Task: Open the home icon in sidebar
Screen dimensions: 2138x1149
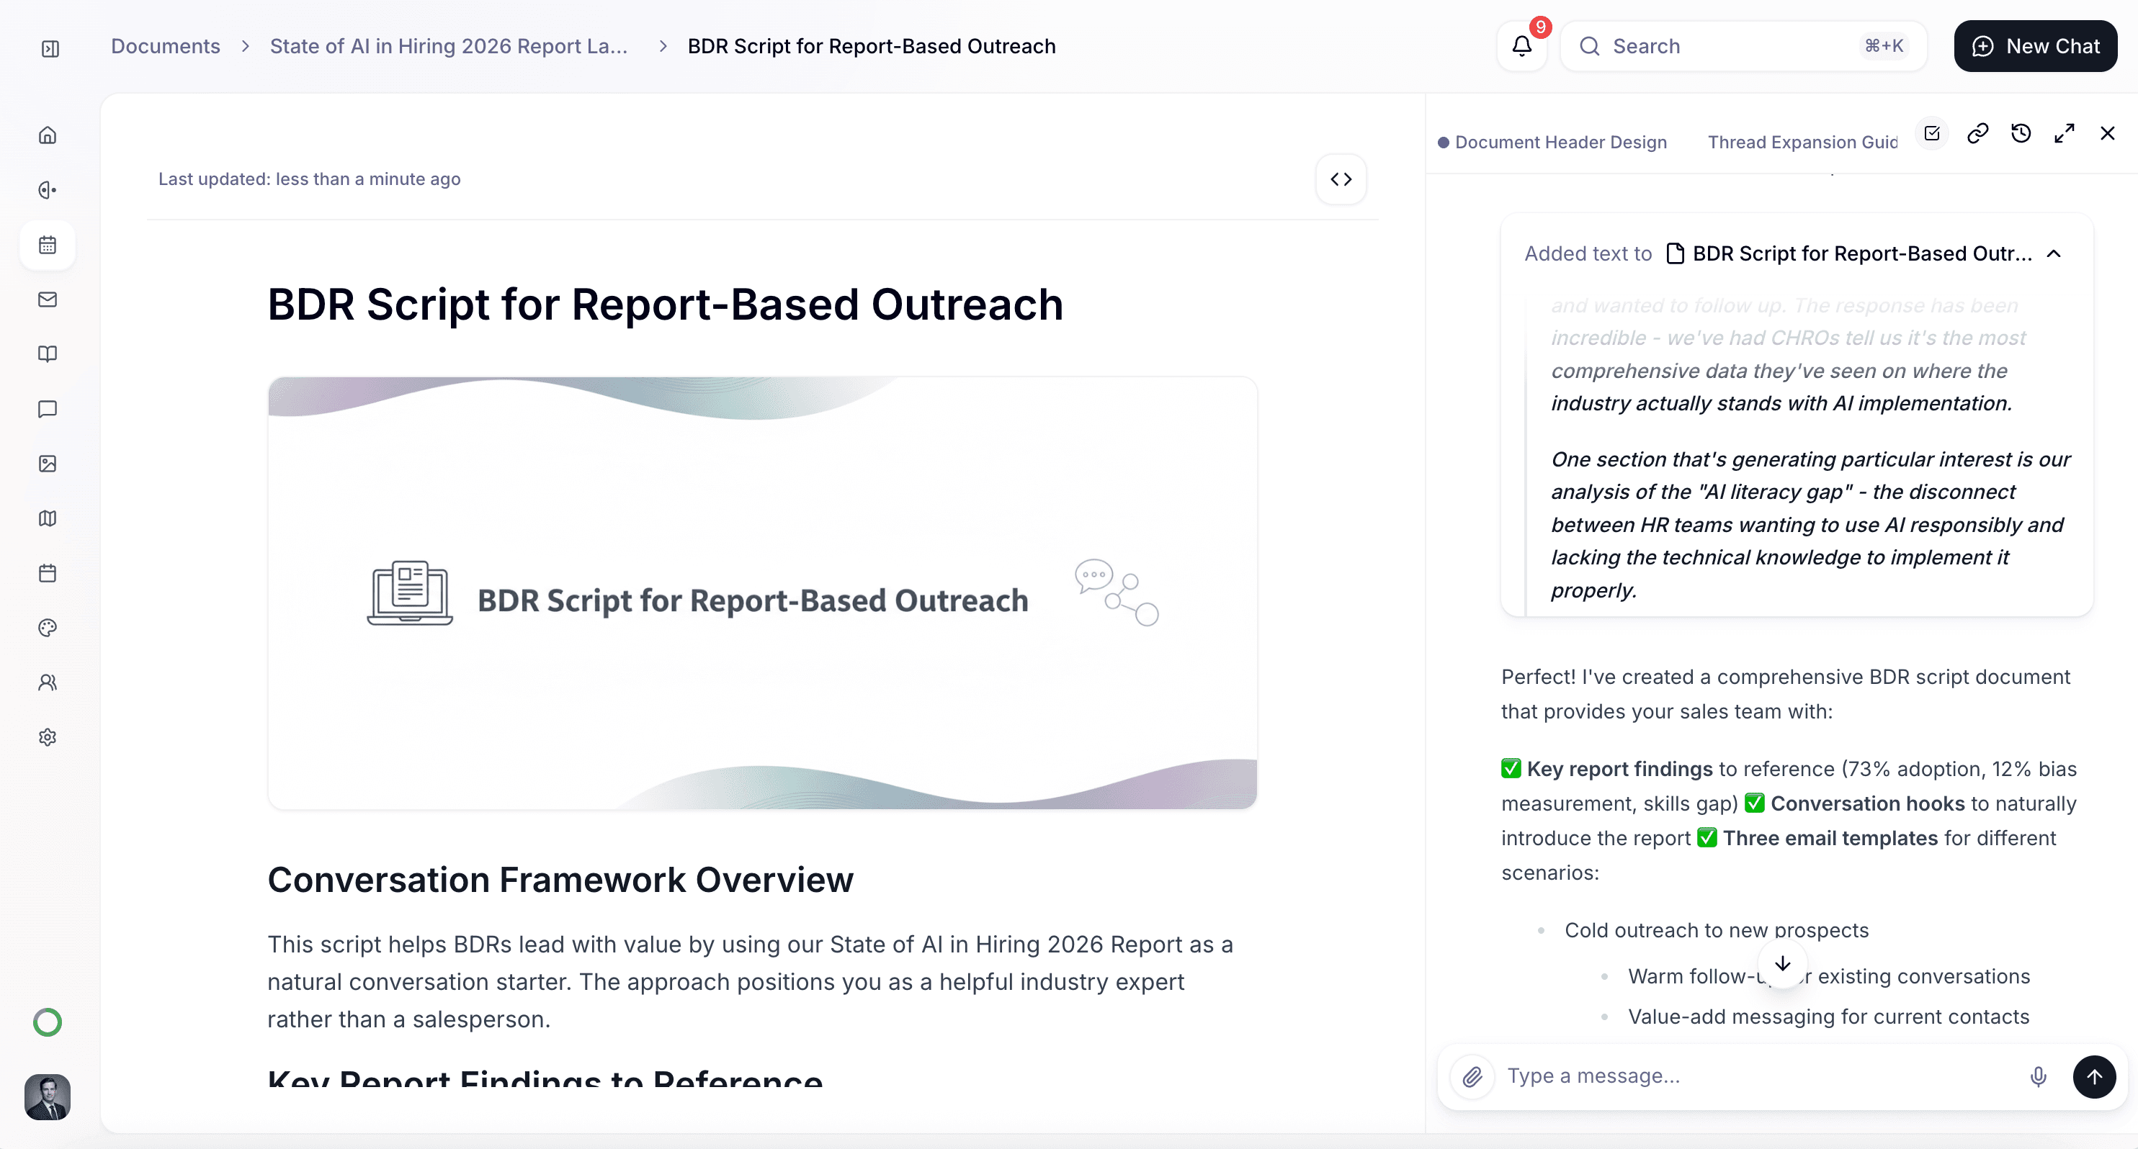Action: pyautogui.click(x=48, y=135)
